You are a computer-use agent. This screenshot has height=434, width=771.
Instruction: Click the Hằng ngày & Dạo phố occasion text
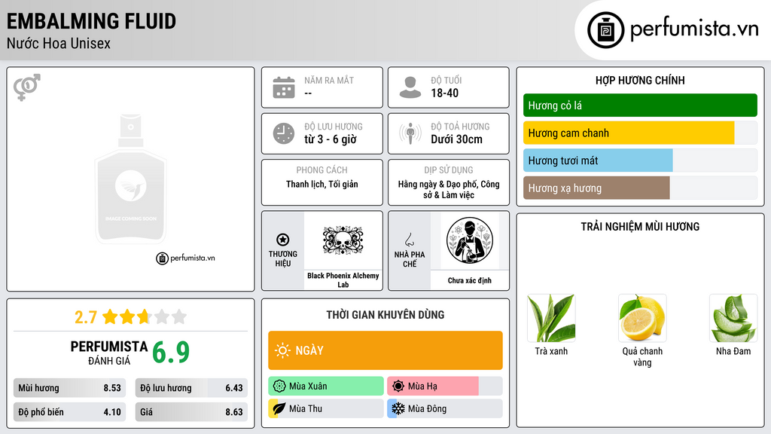(449, 189)
